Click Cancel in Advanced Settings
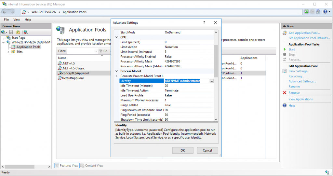This screenshot has height=176, width=333. click(x=207, y=151)
